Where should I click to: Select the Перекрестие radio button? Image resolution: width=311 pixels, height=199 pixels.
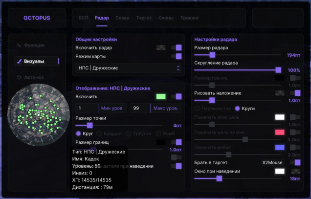(197, 109)
